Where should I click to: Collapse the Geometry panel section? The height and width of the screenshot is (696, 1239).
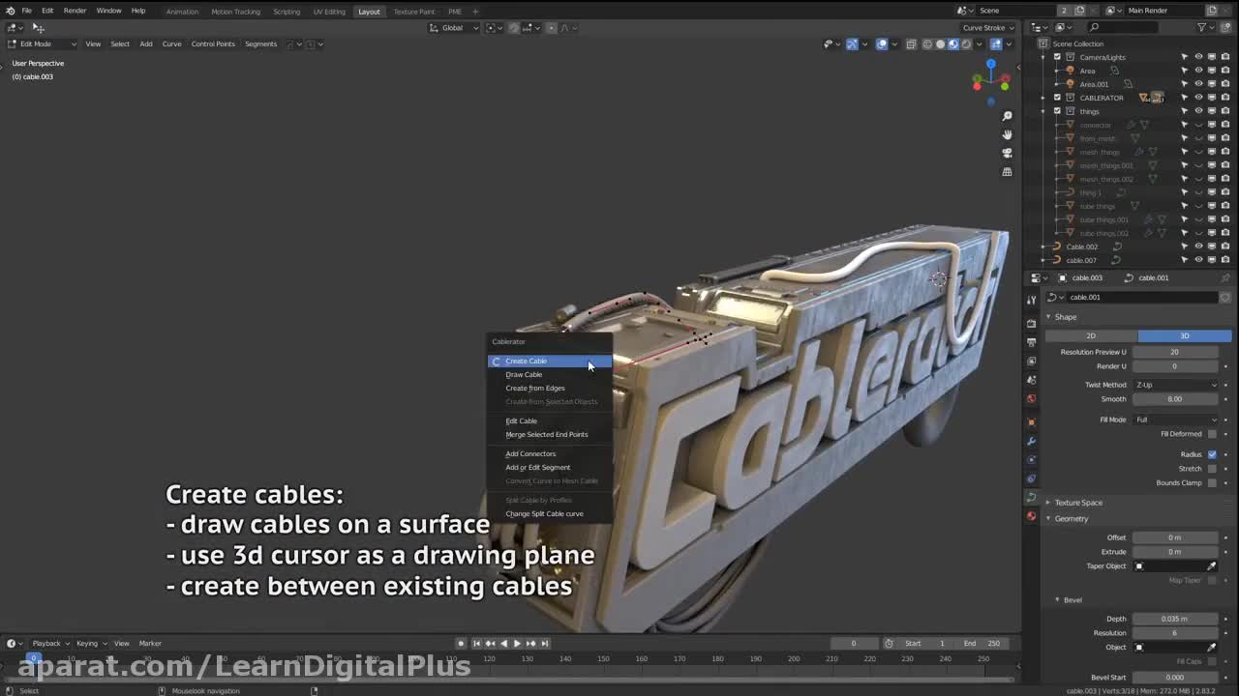tap(1071, 519)
